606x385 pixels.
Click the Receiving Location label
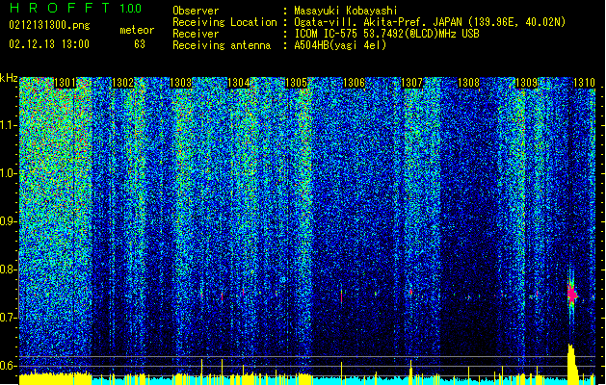click(x=224, y=22)
